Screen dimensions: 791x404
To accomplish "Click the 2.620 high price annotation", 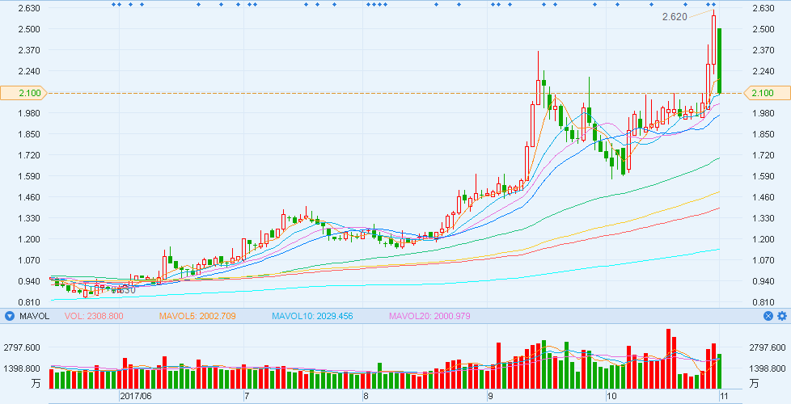I will 675,17.
